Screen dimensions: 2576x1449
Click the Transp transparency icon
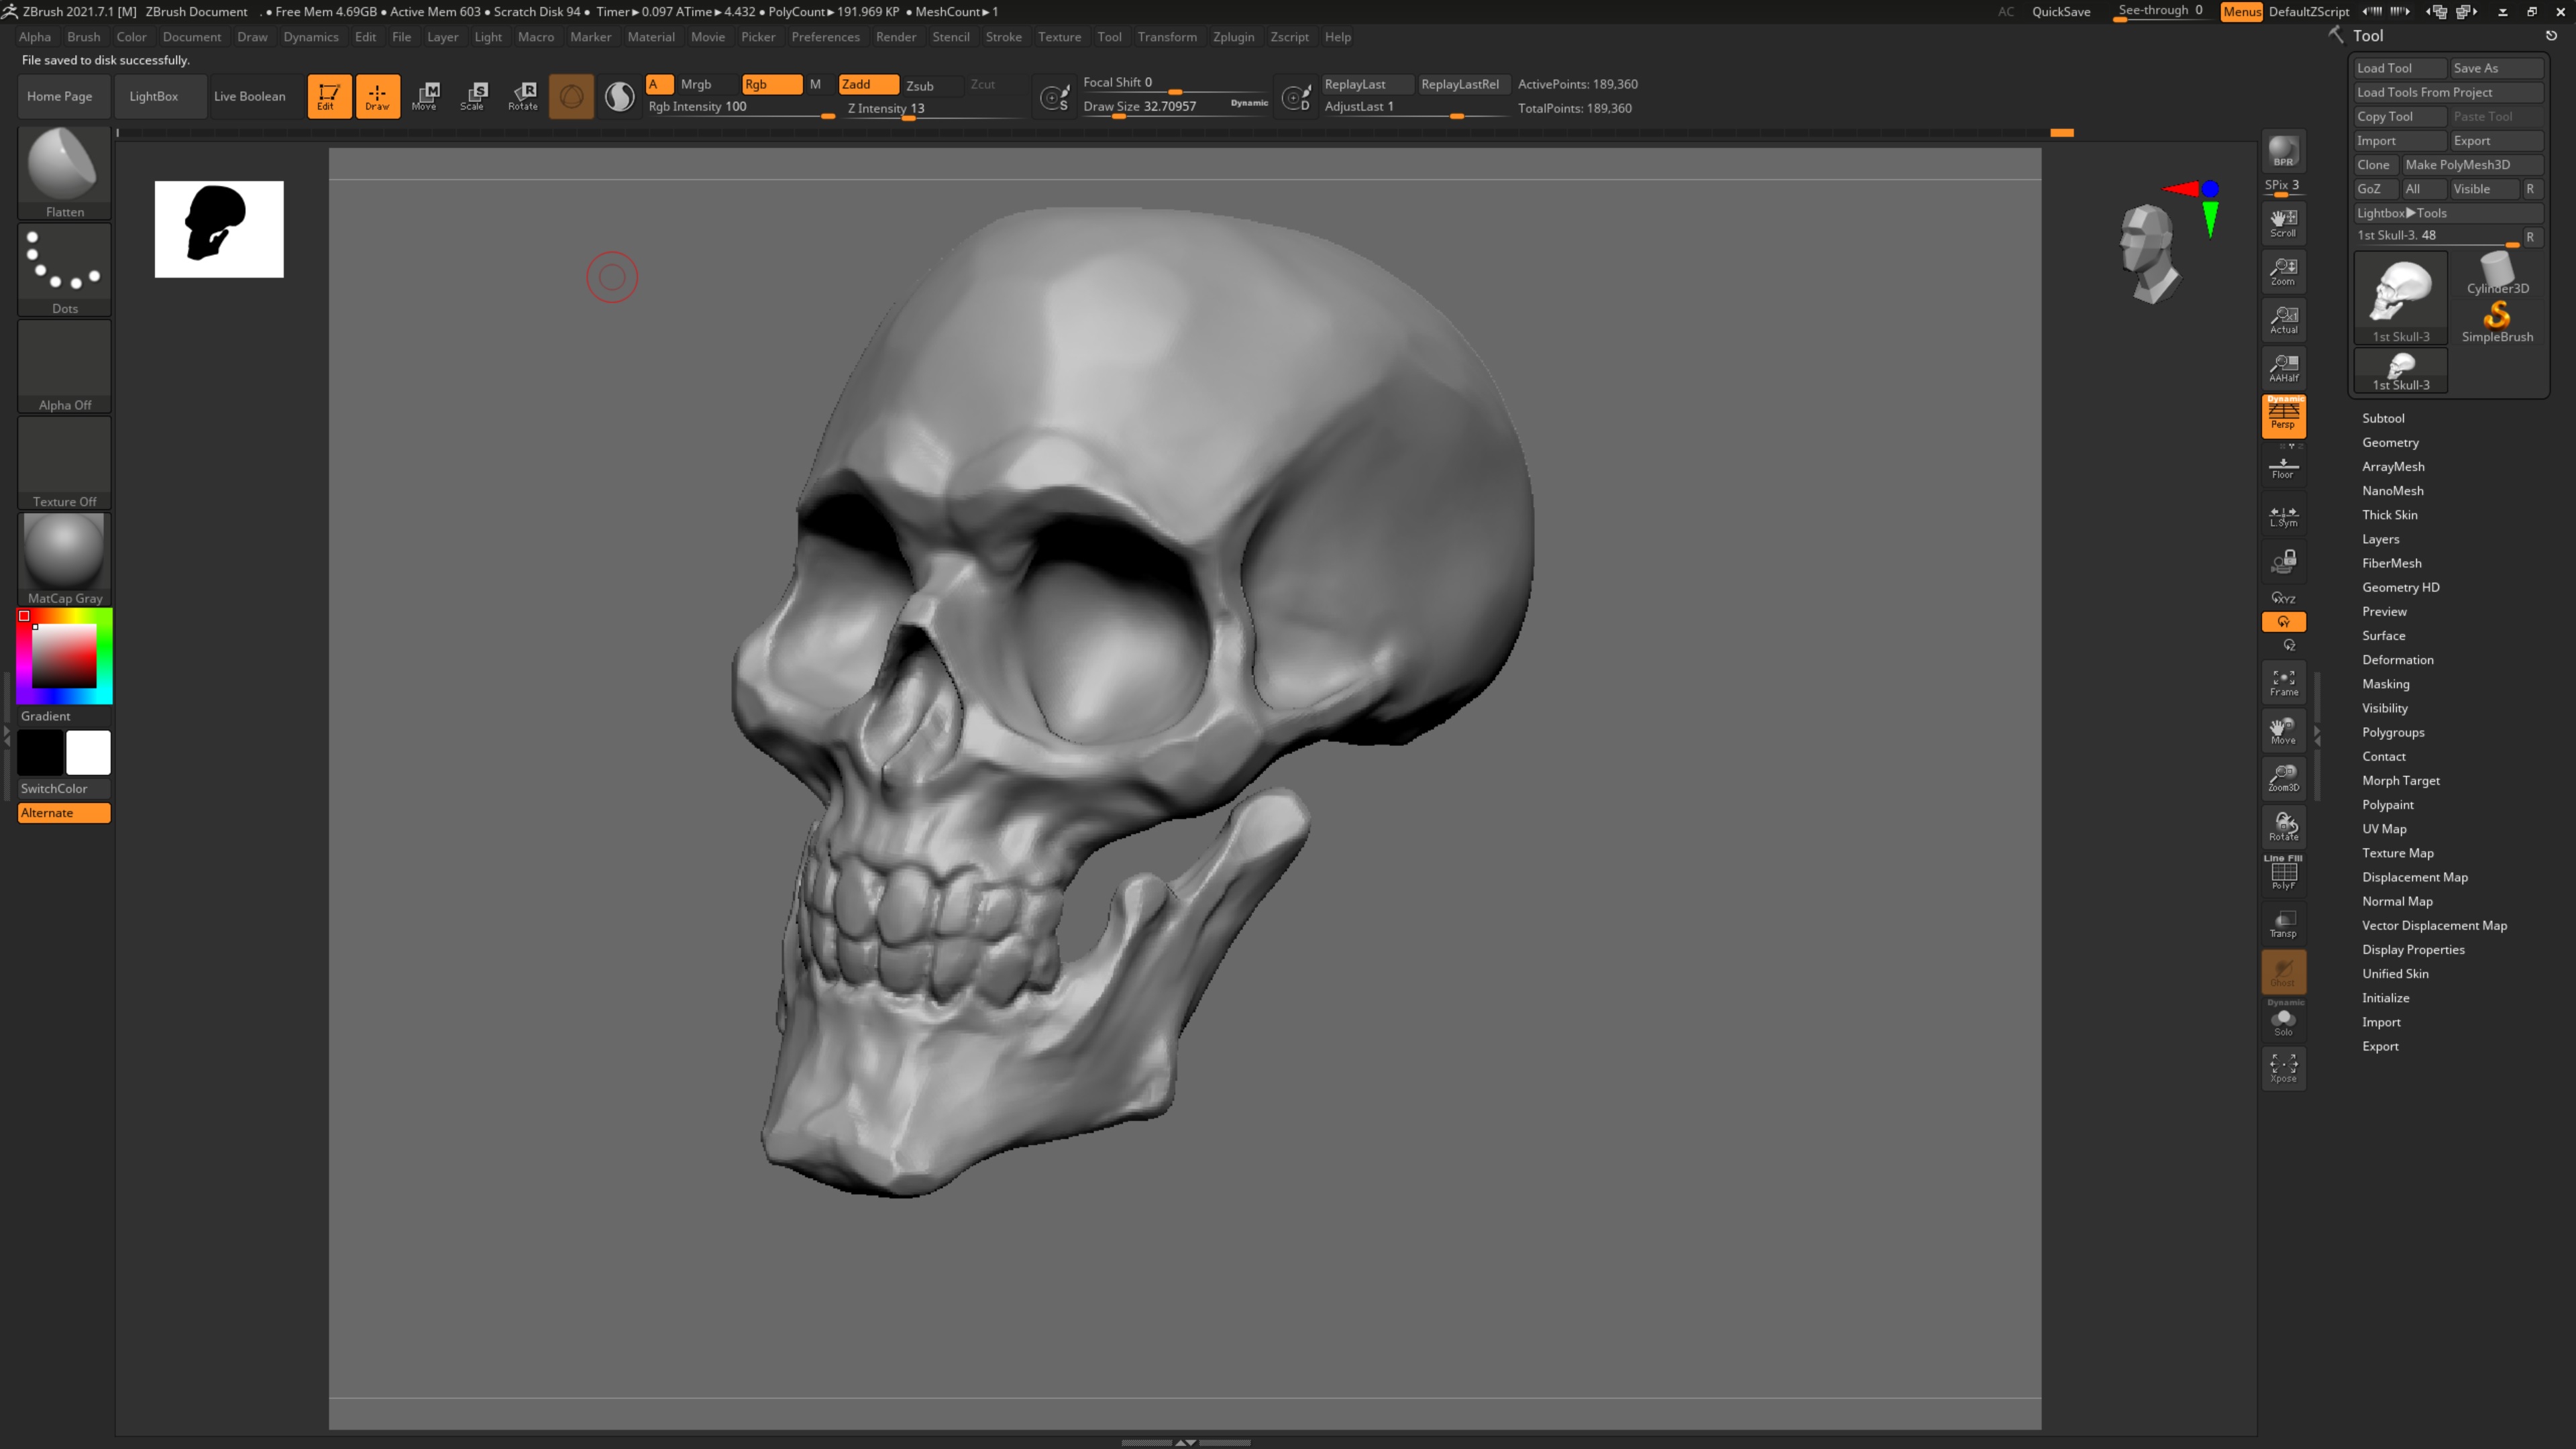click(2283, 924)
